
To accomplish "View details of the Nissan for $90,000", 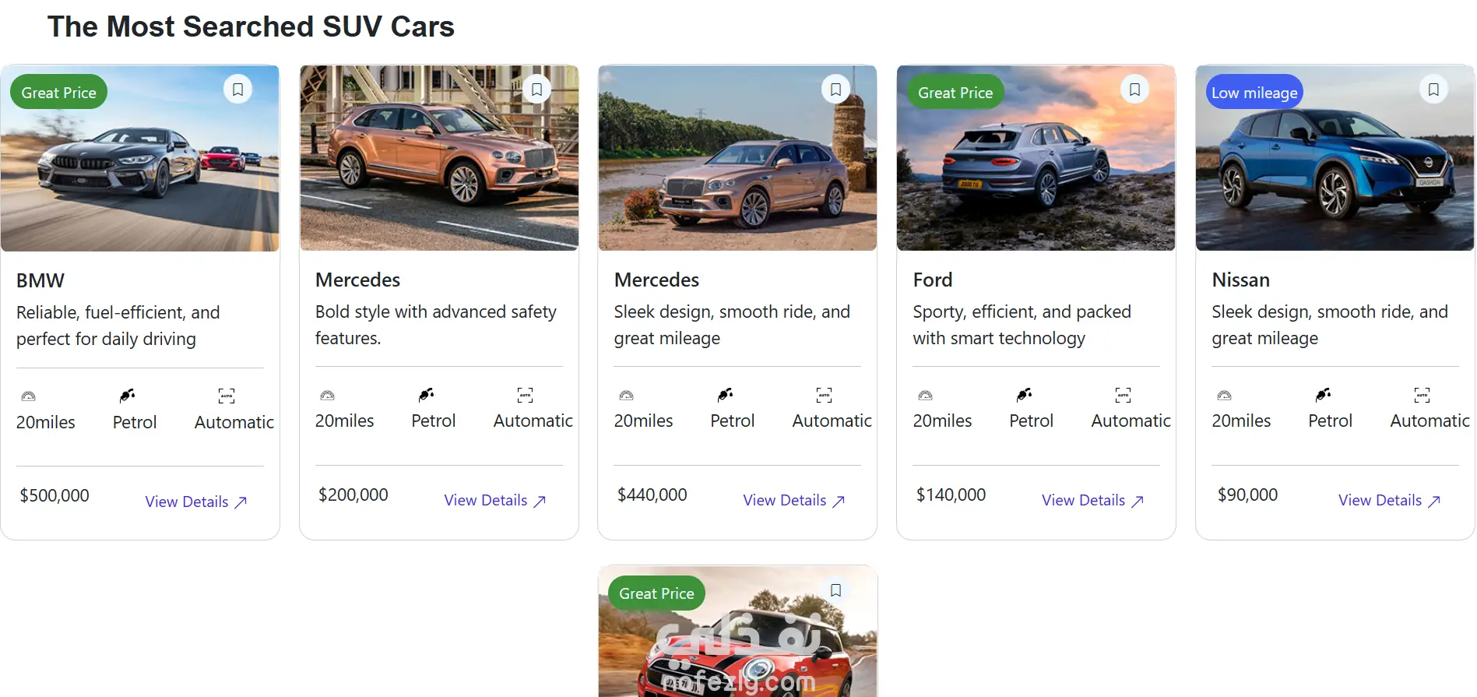I will tap(1390, 501).
